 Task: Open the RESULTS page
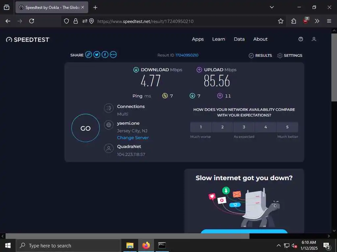(x=260, y=55)
